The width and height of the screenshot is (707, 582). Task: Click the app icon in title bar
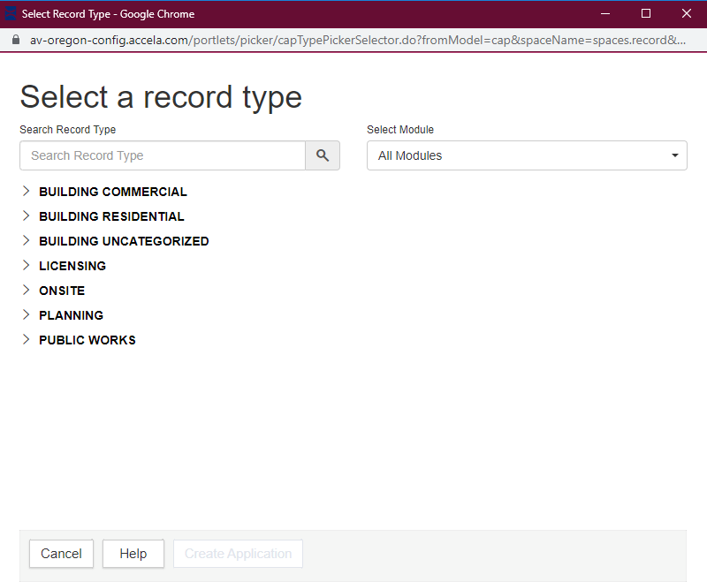pos(11,14)
